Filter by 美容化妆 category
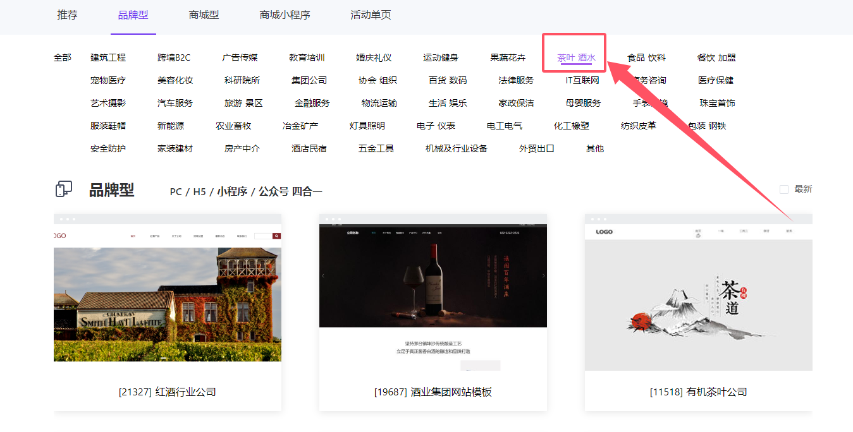 click(175, 80)
